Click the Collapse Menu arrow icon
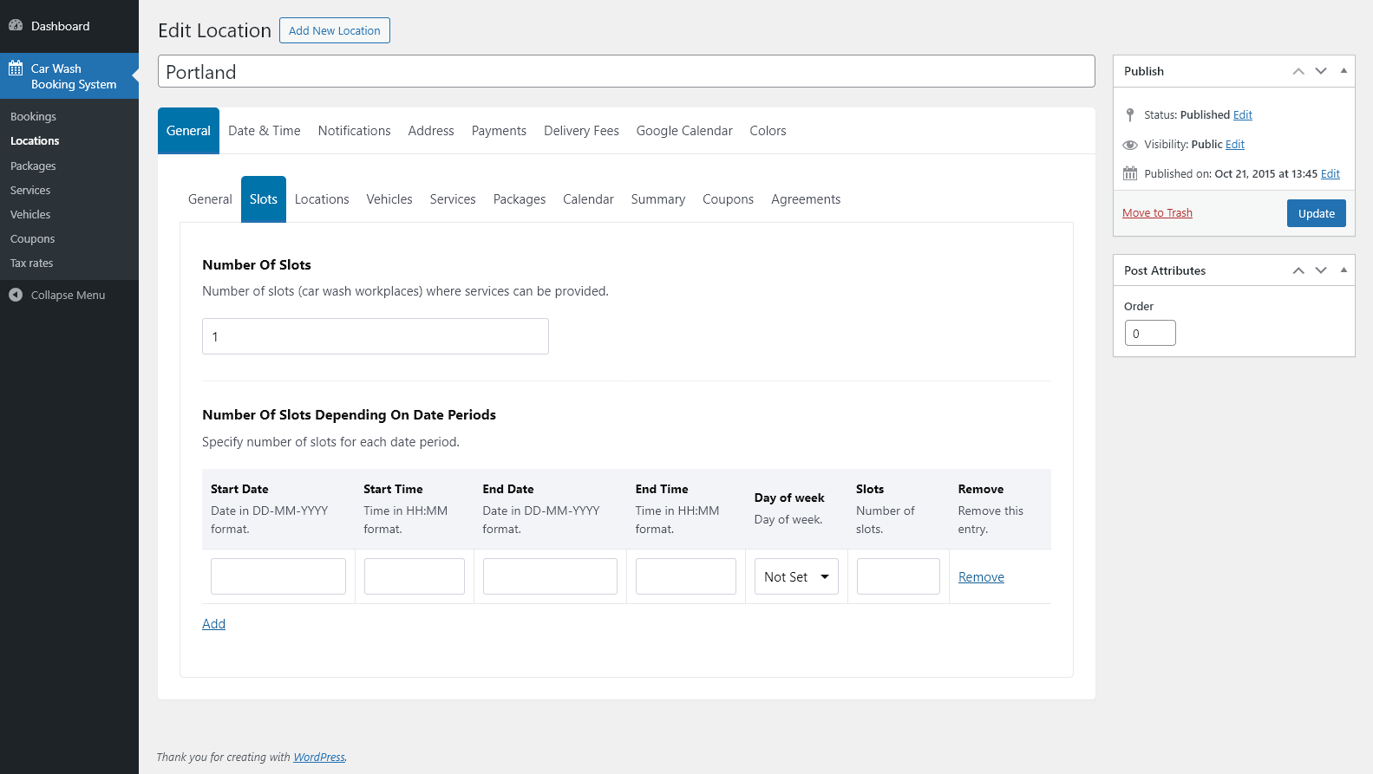The image size is (1373, 774). [x=16, y=295]
